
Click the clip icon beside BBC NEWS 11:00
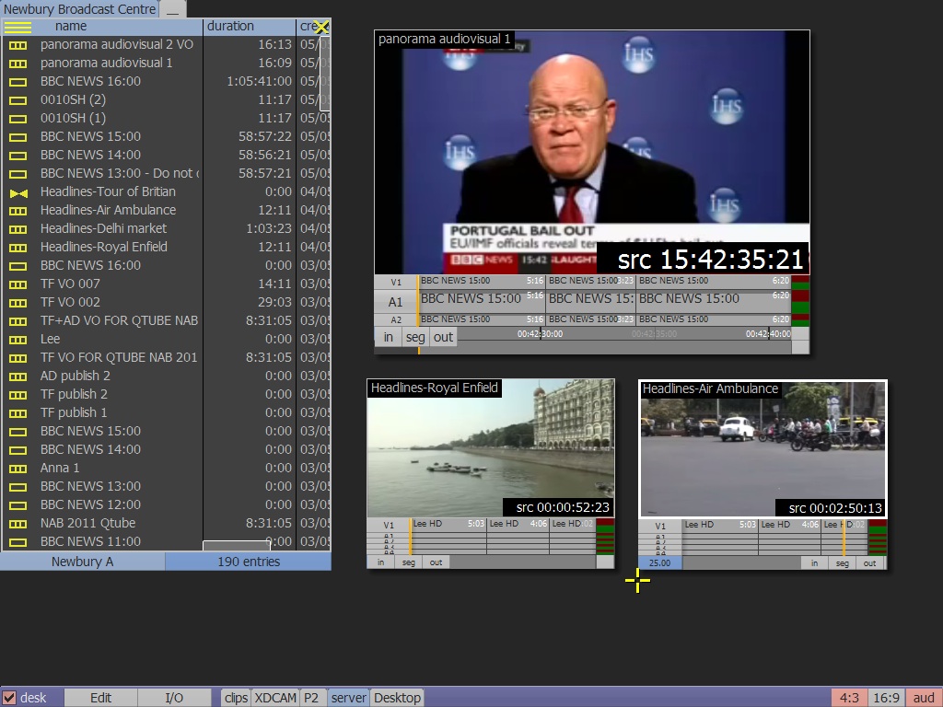18,542
